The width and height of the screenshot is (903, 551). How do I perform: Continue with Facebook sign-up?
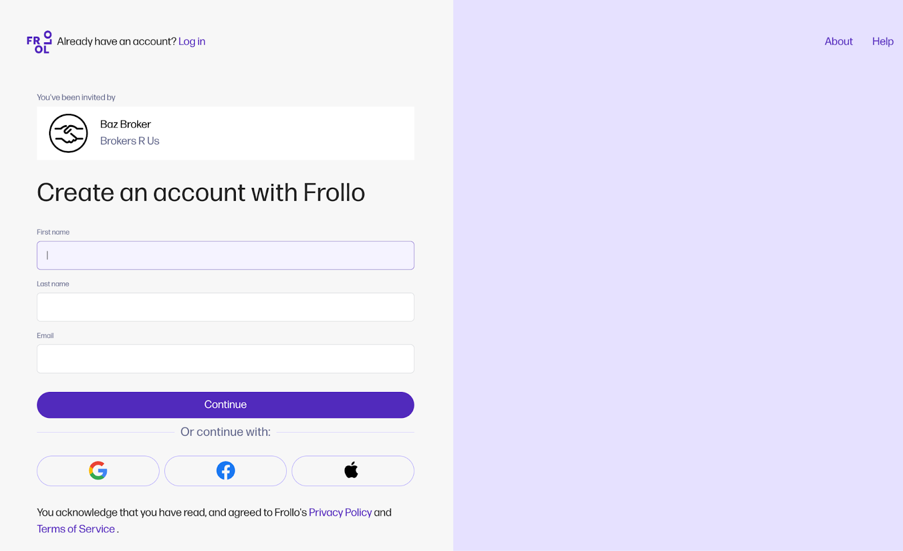226,471
